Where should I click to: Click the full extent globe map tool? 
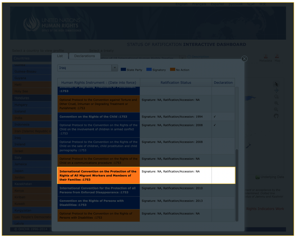(276, 90)
